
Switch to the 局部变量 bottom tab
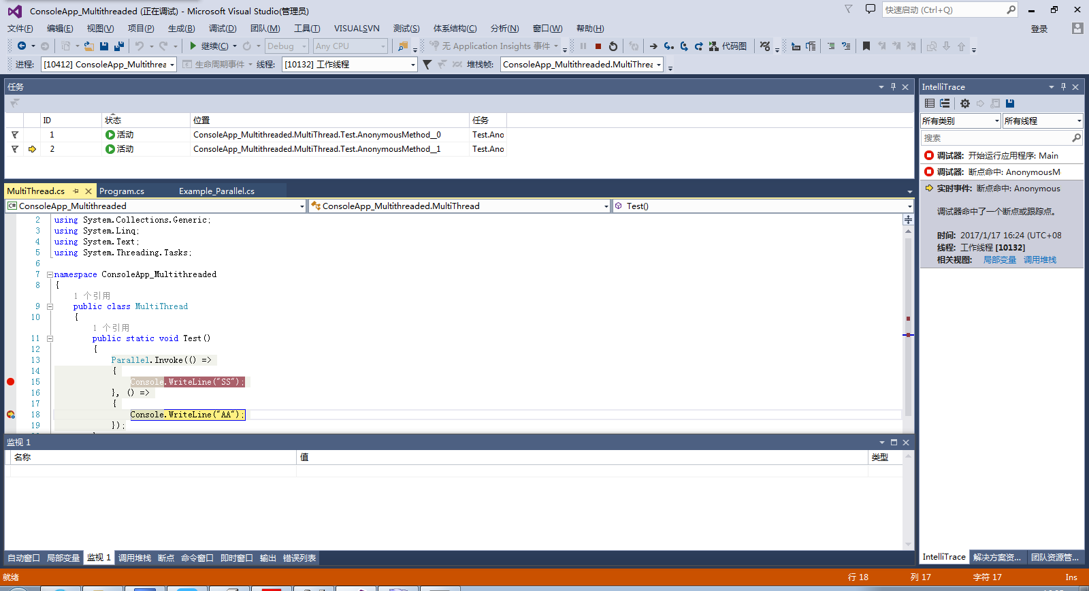63,558
